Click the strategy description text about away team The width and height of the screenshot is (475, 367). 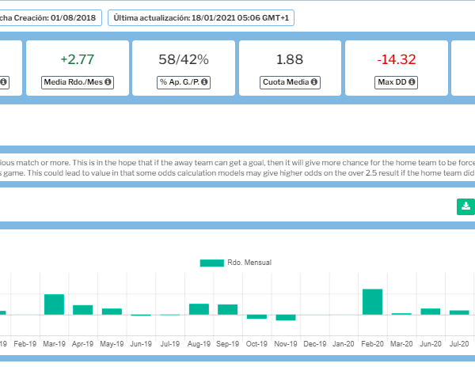tap(237, 168)
